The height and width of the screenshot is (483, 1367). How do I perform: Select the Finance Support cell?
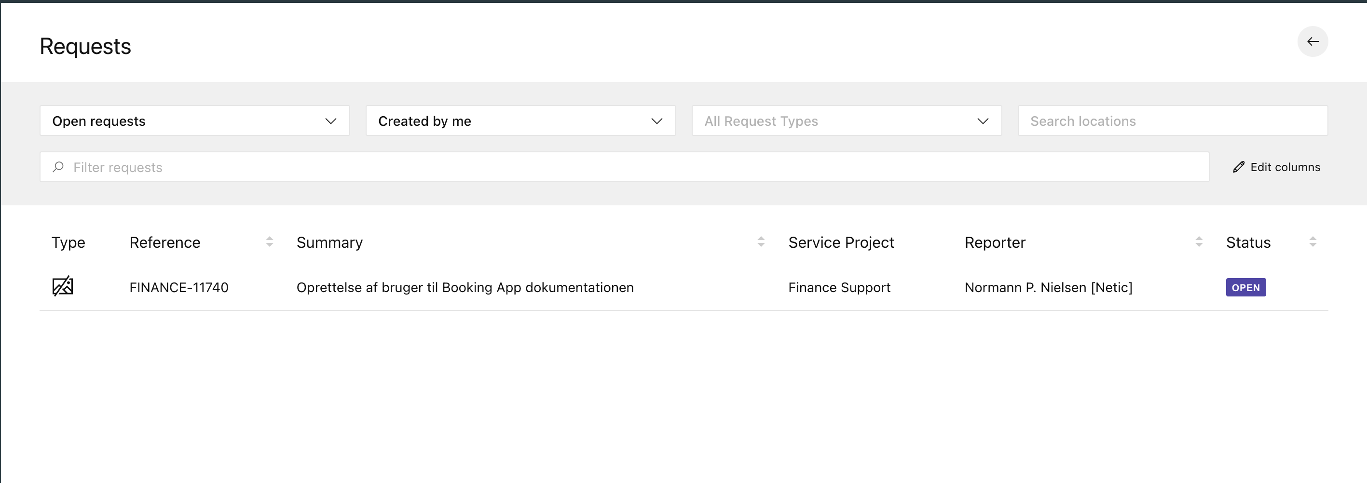tap(839, 287)
